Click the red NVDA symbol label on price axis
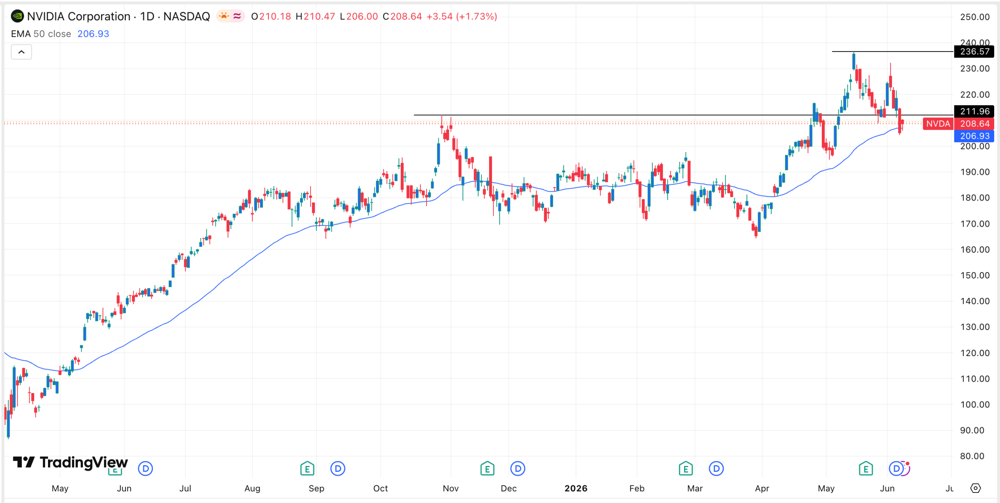Image resolution: width=1000 pixels, height=503 pixels. tap(938, 124)
